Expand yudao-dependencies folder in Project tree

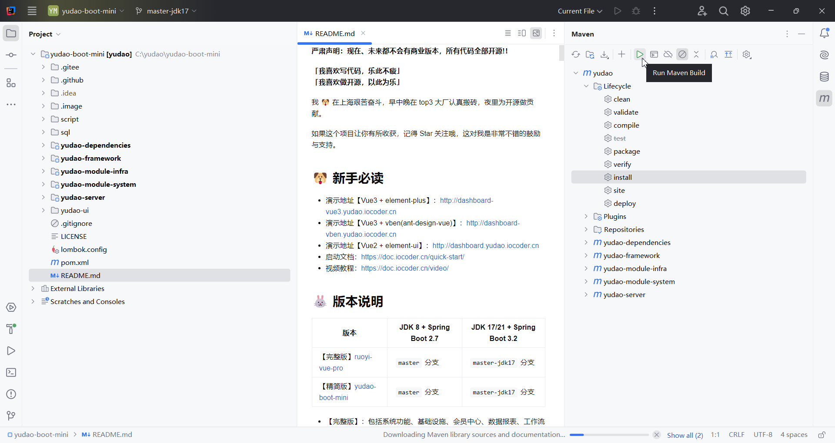[43, 145]
